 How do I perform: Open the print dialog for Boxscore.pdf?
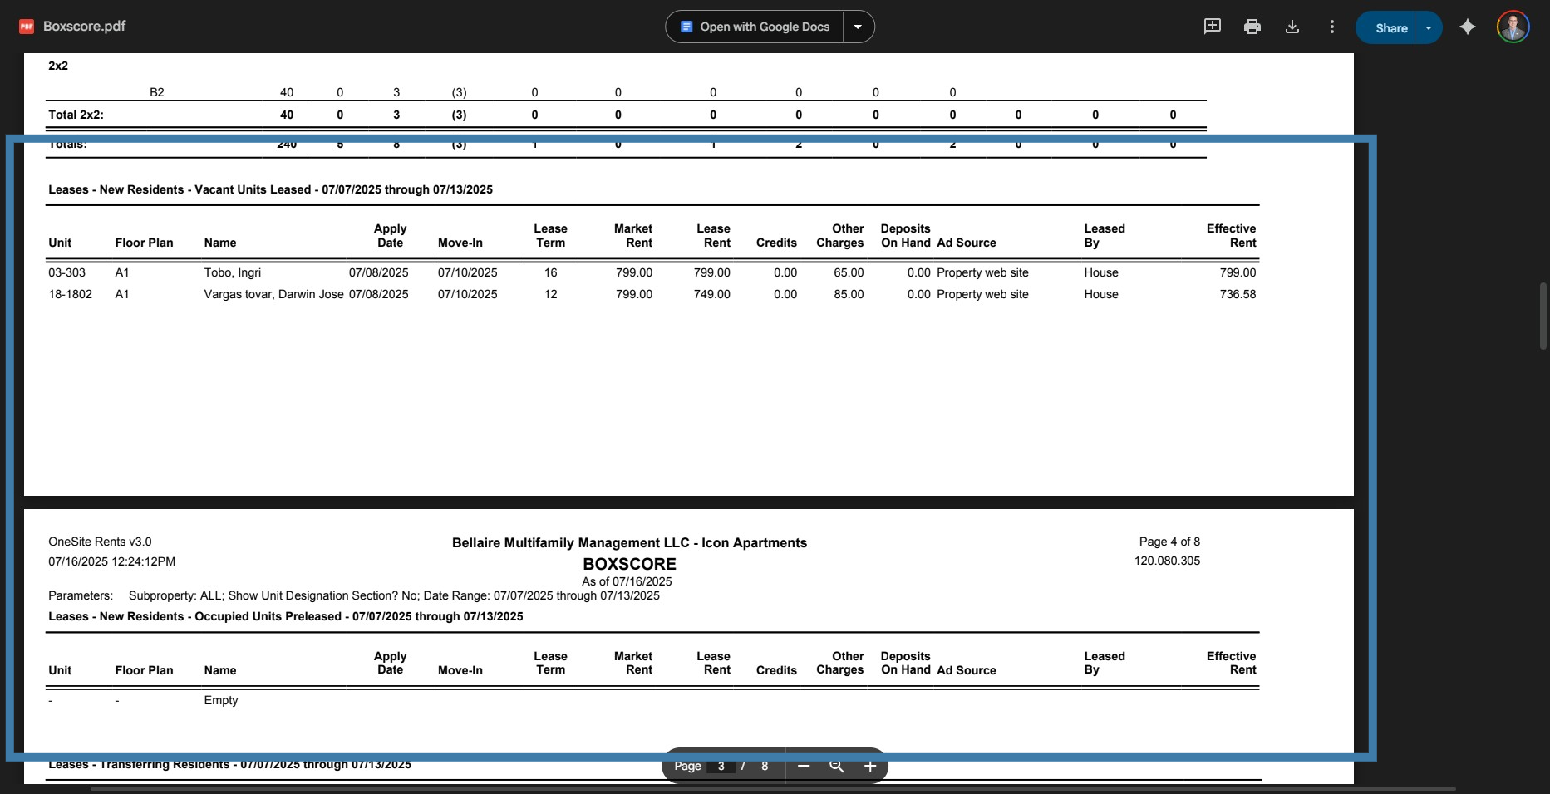tap(1252, 26)
